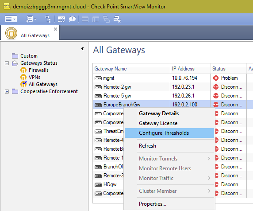253x211 pixels.
Task: Sort by Gateway Name column header
Action: [131, 69]
